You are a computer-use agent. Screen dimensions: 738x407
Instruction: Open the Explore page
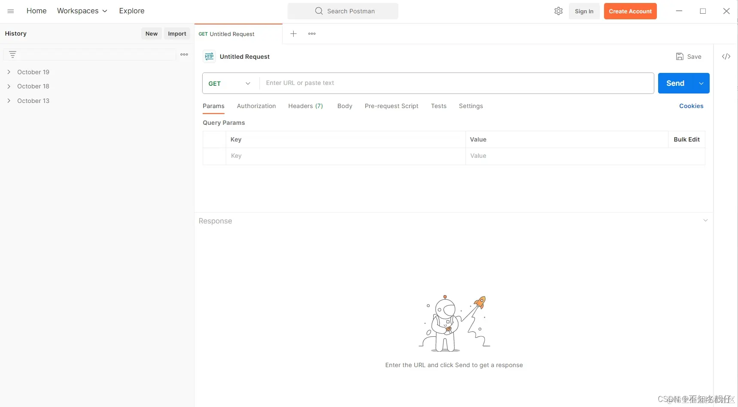coord(132,11)
